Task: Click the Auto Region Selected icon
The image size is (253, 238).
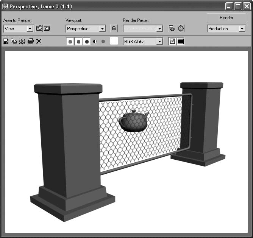Action: point(47,28)
